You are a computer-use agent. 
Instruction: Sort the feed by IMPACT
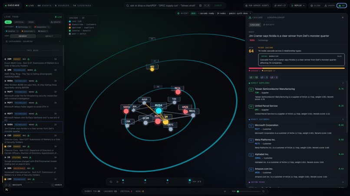[x=49, y=36]
